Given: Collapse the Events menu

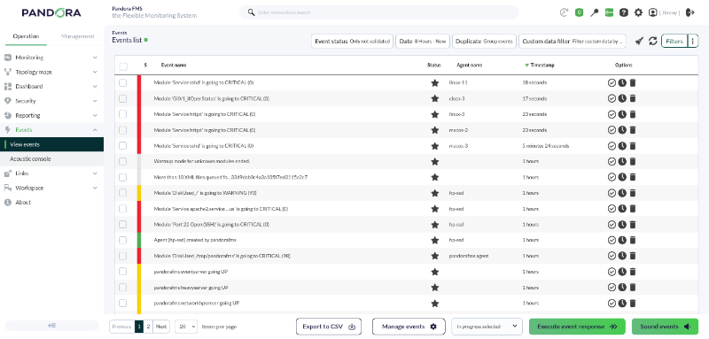Looking at the screenshot, I should click(51, 129).
